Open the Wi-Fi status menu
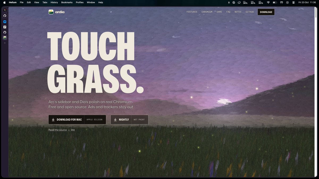The image size is (319, 179). 268,2
